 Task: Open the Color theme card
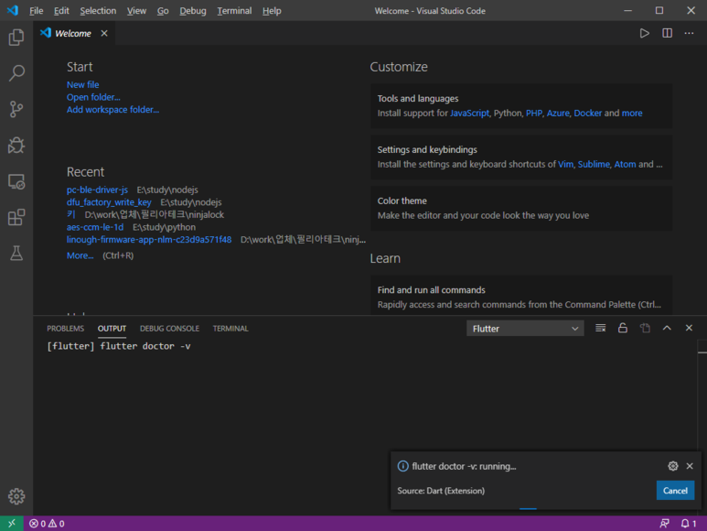[520, 209]
